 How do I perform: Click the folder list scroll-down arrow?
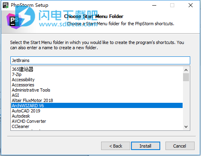tap(186, 126)
